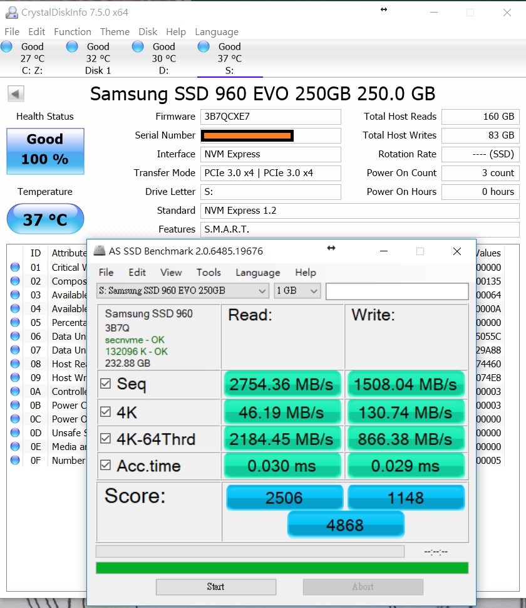Click status orb for attribute 0D row

pyautogui.click(x=15, y=432)
